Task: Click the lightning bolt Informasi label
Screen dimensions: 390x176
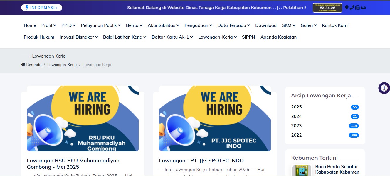Action: (42, 8)
